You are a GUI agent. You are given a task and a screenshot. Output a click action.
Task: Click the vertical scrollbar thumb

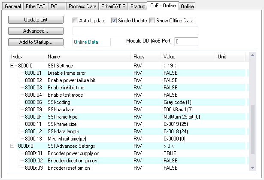click(252, 129)
